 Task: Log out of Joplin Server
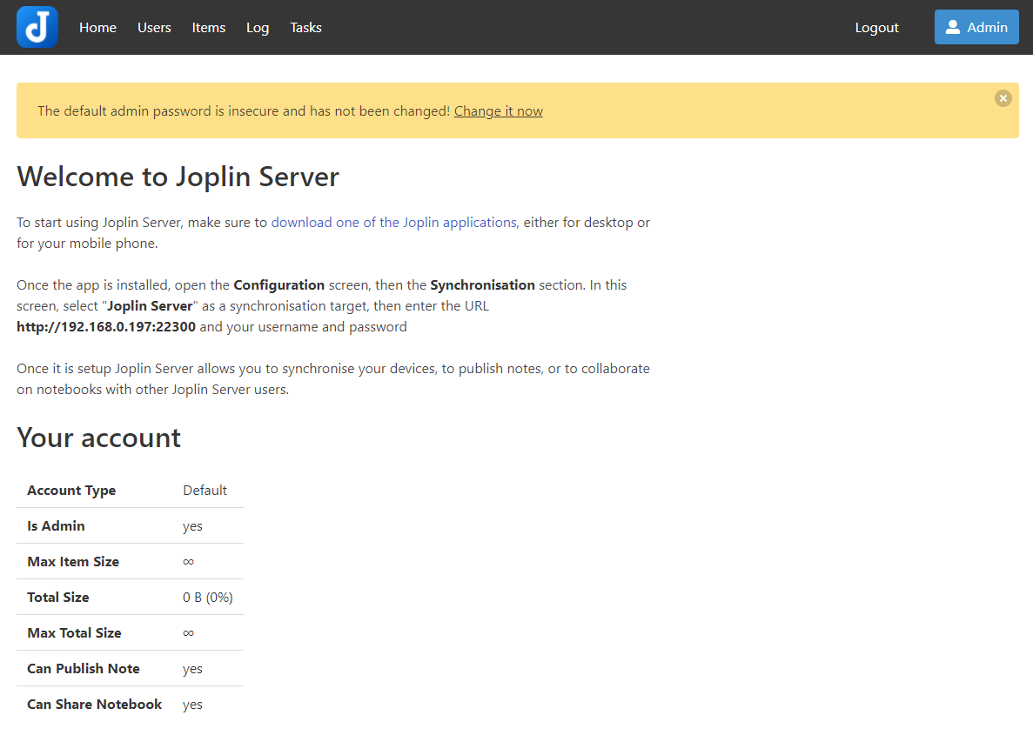pyautogui.click(x=876, y=27)
